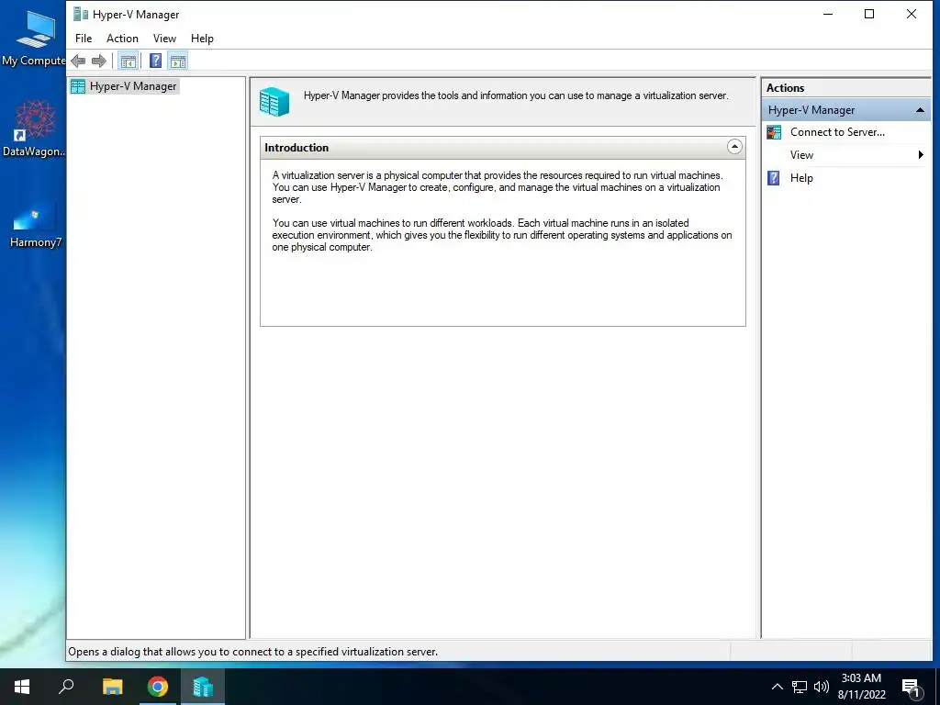The height and width of the screenshot is (705, 940).
Task: Open the notification center icon
Action: click(x=911, y=688)
